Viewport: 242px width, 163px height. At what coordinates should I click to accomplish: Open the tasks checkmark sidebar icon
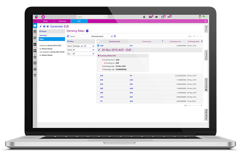pyautogui.click(x=35, y=38)
